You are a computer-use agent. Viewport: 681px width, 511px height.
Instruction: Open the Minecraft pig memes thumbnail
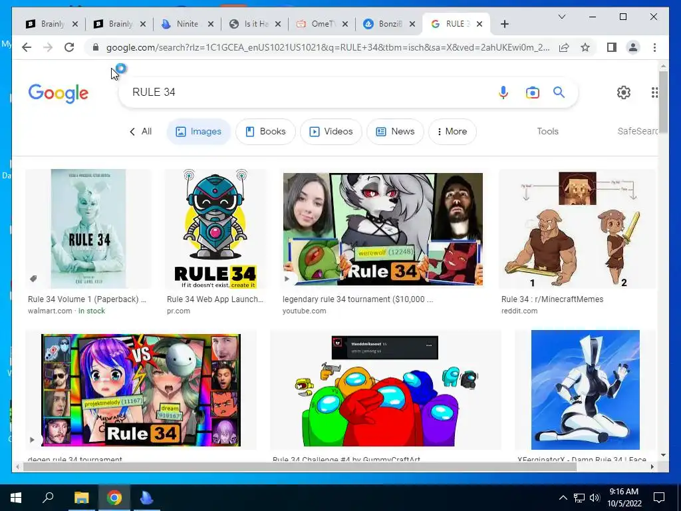click(577, 229)
